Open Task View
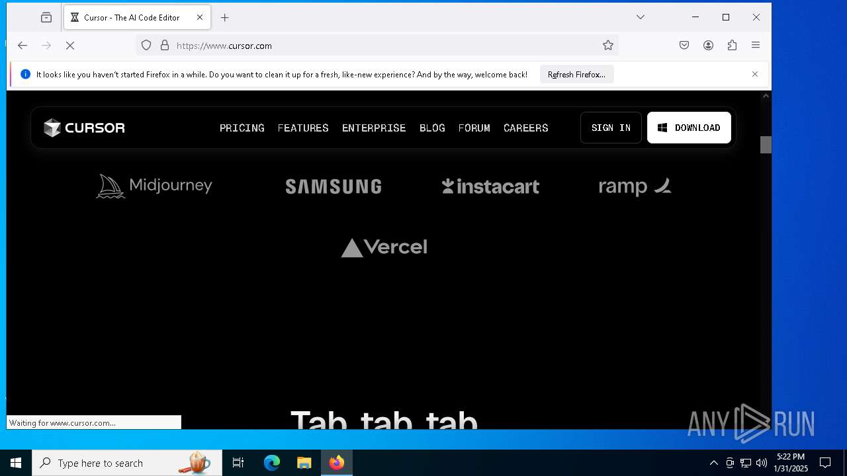The height and width of the screenshot is (476, 847). (x=238, y=463)
